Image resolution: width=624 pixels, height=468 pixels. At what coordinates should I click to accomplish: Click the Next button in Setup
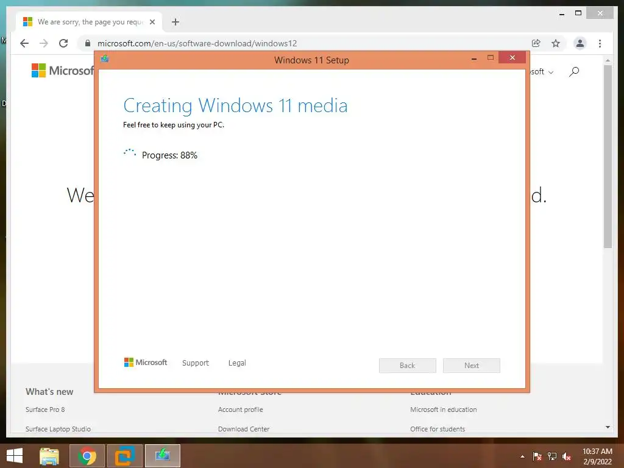472,366
